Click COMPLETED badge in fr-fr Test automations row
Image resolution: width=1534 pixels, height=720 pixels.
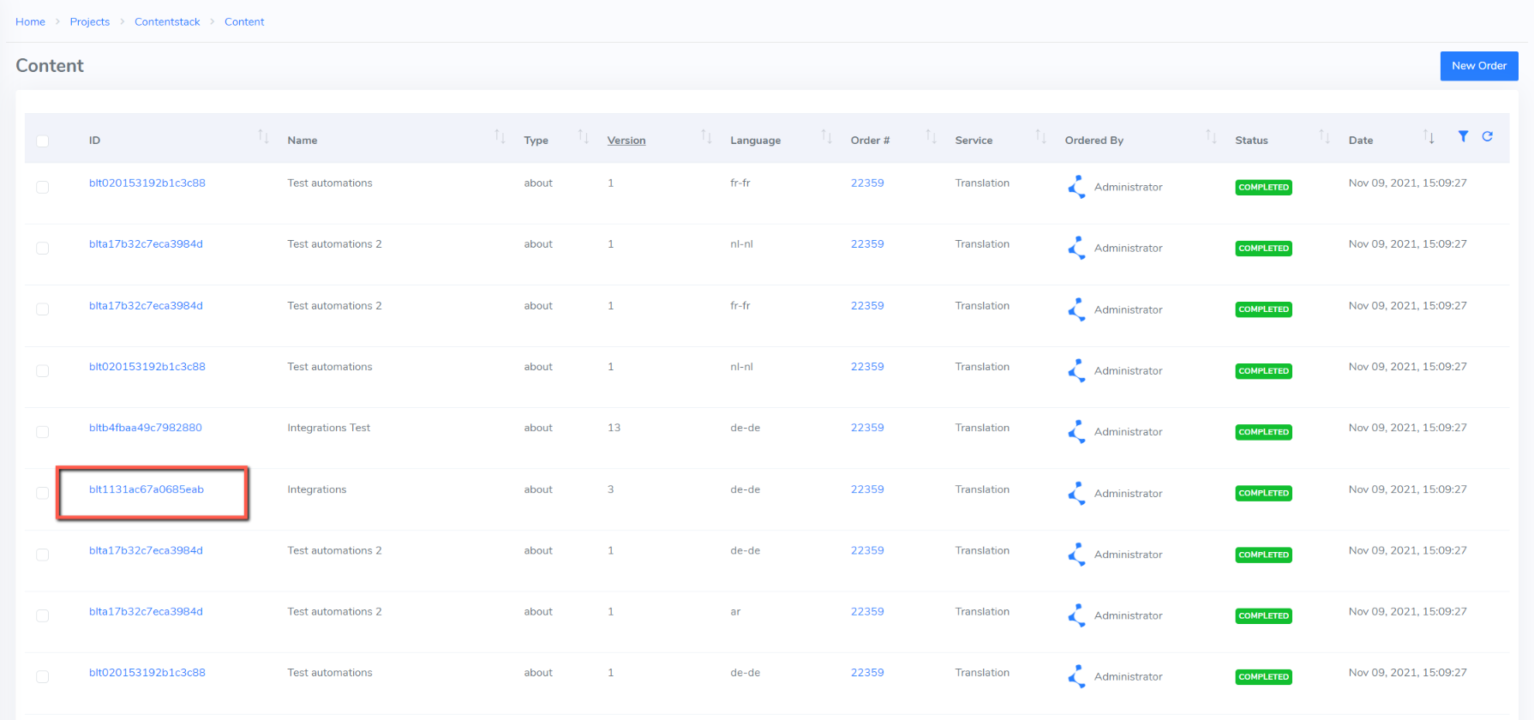[x=1263, y=187]
